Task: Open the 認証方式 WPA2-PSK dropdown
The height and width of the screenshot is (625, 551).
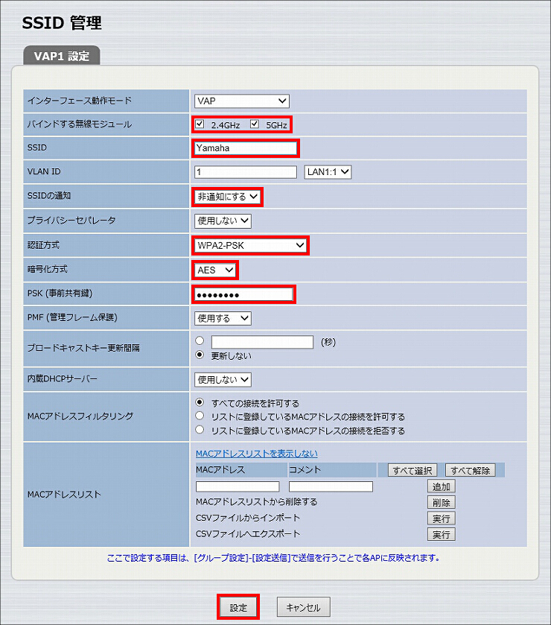Action: (x=250, y=246)
